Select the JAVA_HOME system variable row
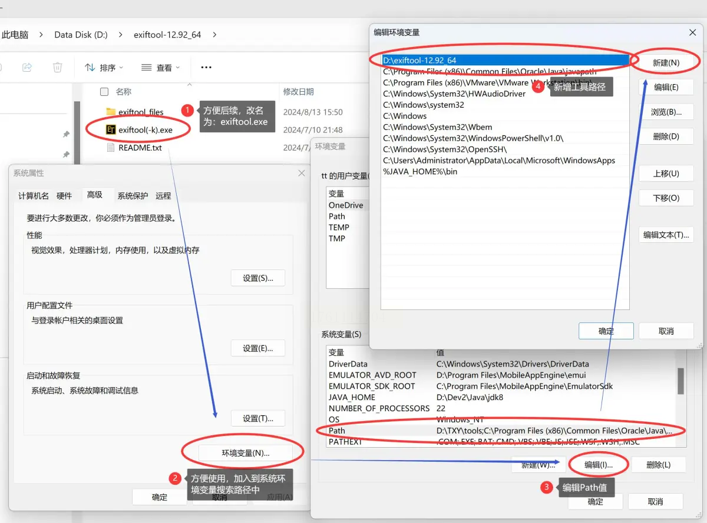This screenshot has height=523, width=707. tap(501, 397)
